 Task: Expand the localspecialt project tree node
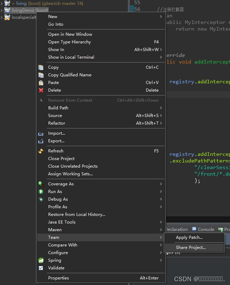click(x=2, y=17)
